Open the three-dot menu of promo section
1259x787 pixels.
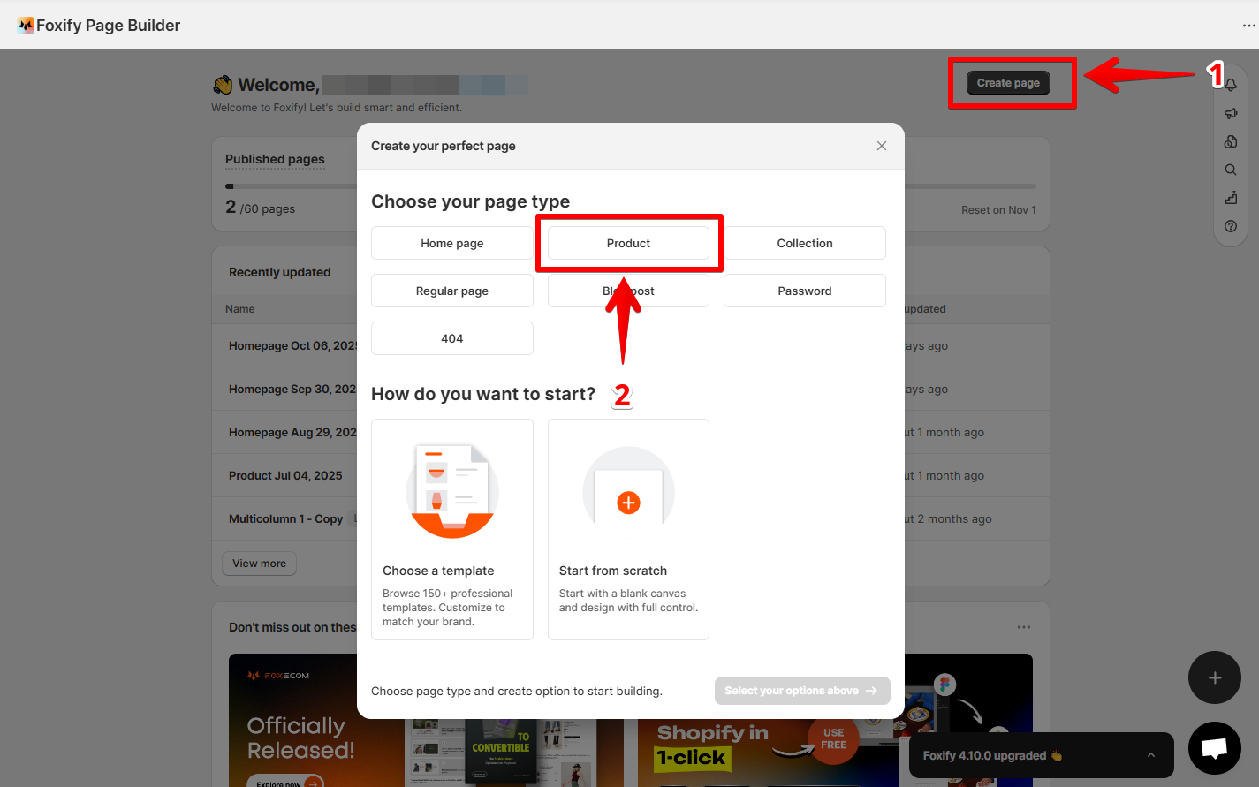click(1024, 627)
